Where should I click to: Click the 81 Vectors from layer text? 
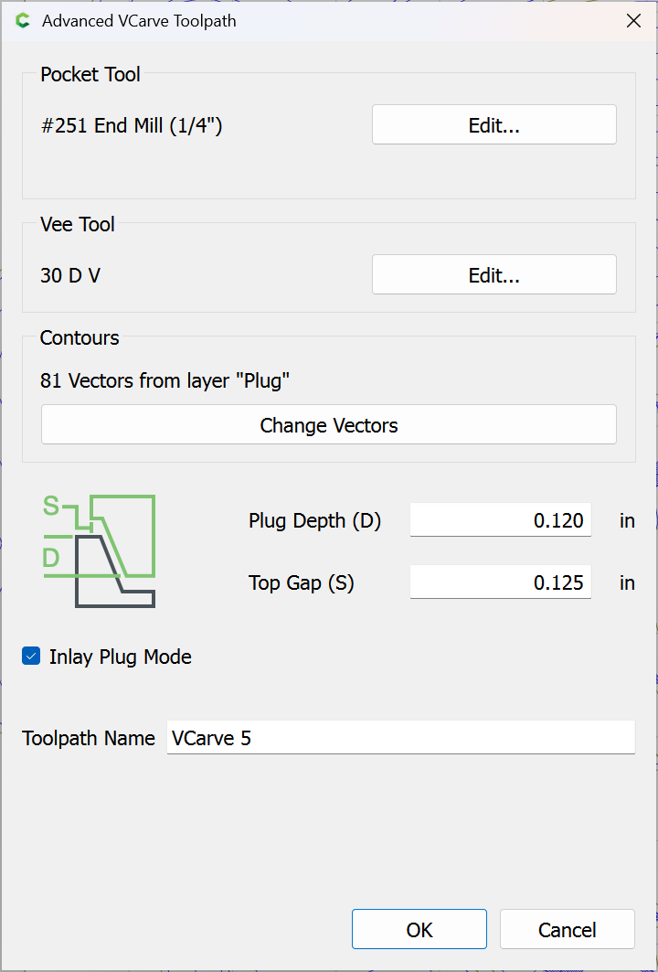click(164, 380)
